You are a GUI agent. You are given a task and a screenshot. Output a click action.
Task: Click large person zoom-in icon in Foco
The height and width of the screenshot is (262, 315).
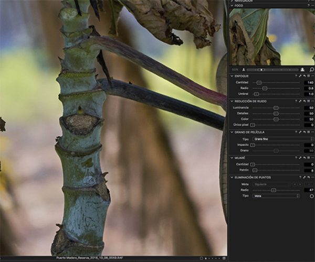302,70
